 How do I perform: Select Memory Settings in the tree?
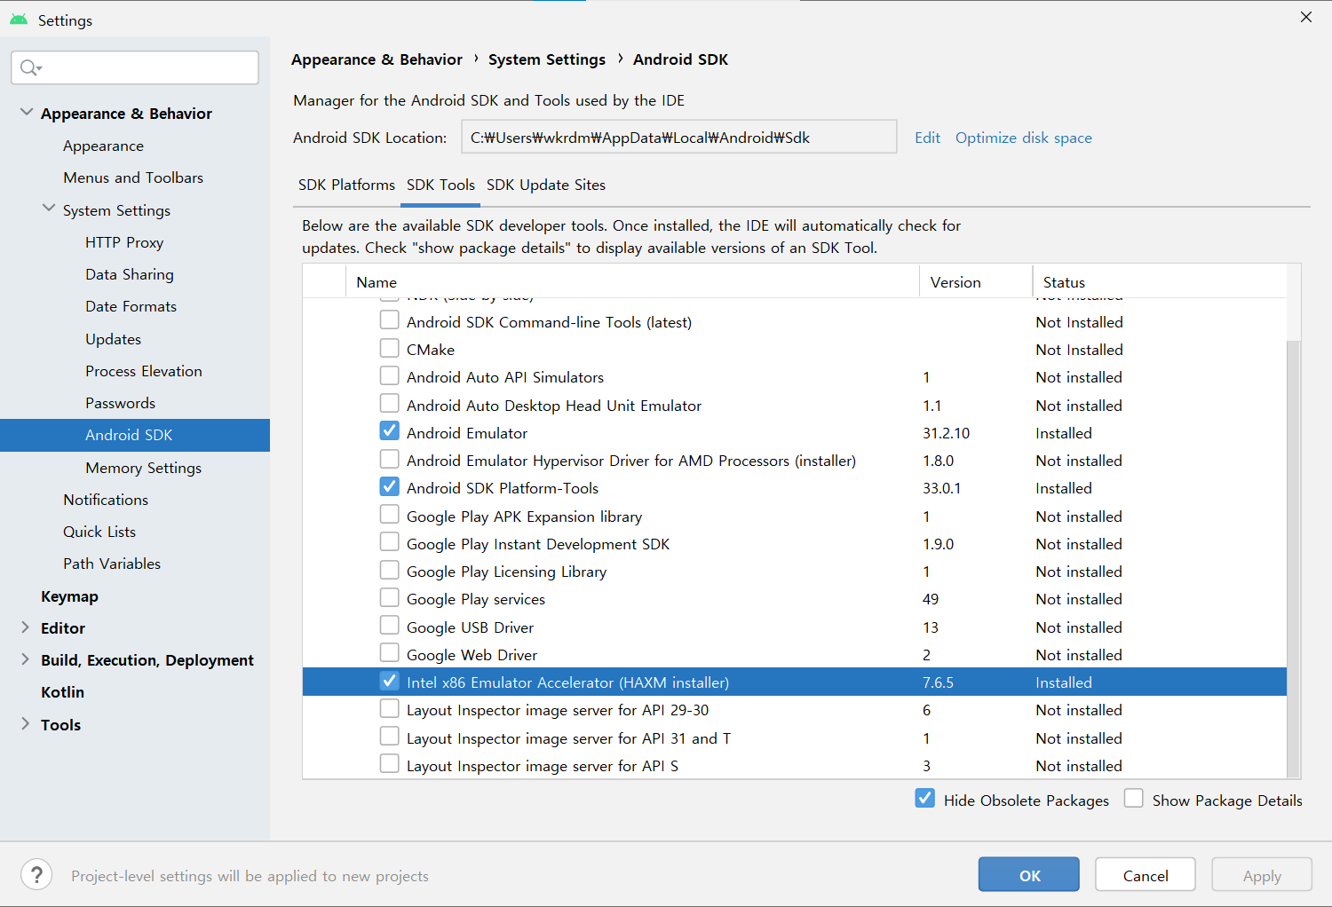coord(143,468)
